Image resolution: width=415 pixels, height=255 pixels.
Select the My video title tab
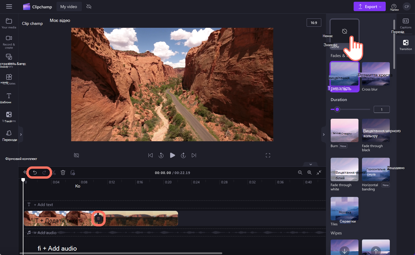(x=69, y=6)
